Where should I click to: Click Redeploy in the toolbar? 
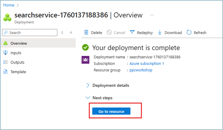[x=145, y=33]
